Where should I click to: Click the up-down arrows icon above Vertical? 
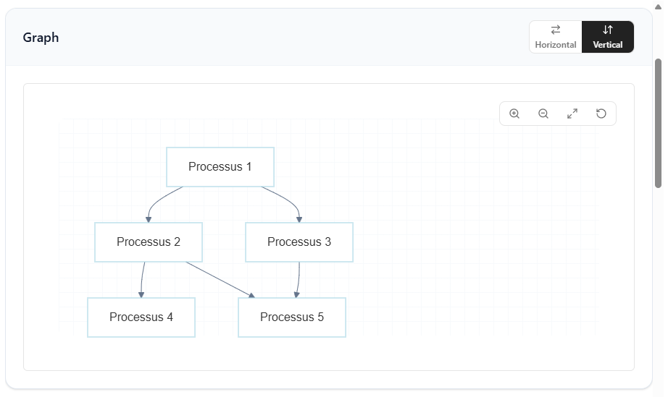pos(608,30)
